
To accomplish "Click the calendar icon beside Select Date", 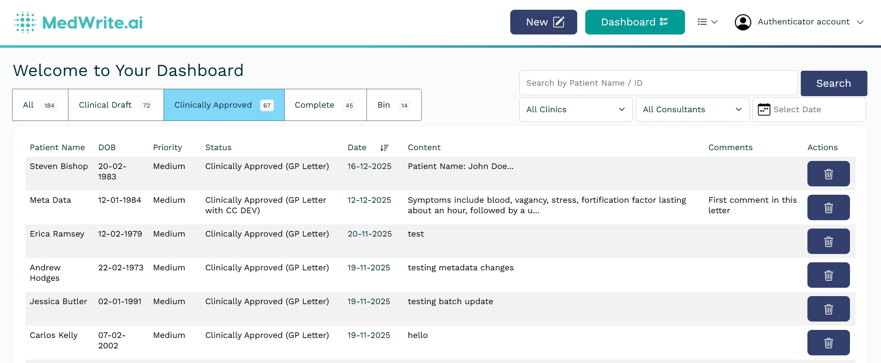I will pos(764,109).
